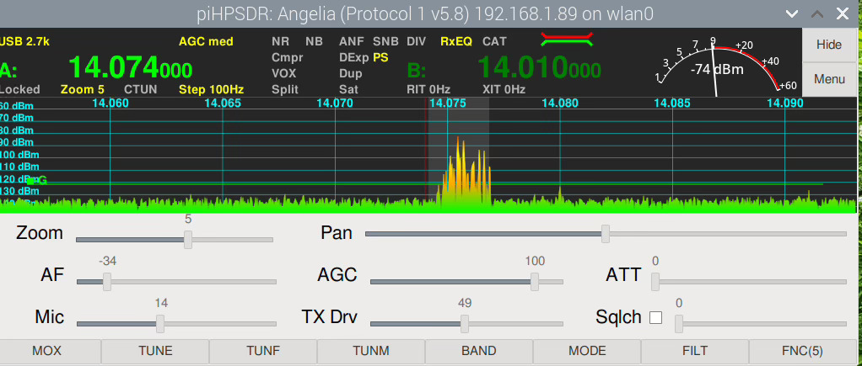Click VFO A frequency 14.074000

[x=131, y=67]
